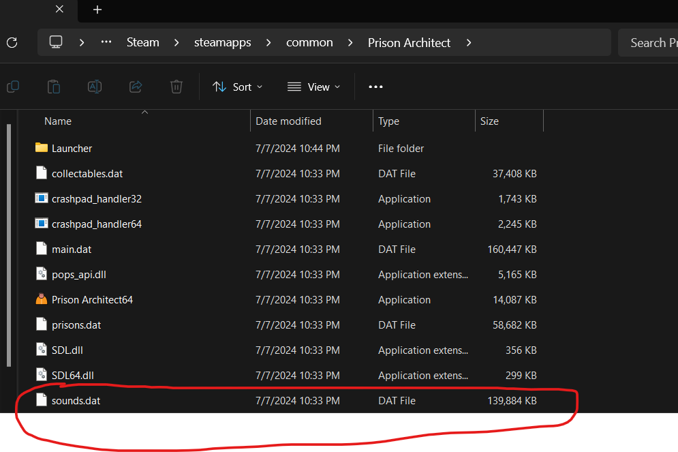
Task: Sort files by the Size column
Action: point(489,121)
